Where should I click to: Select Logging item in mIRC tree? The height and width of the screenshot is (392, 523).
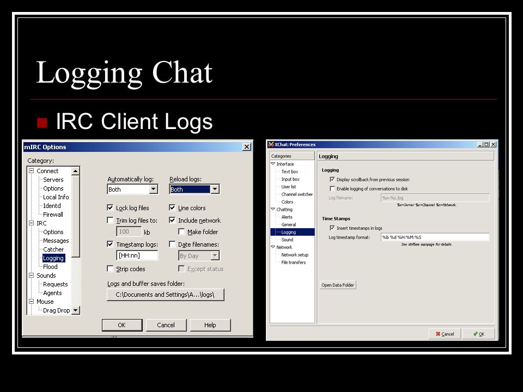pos(53,258)
